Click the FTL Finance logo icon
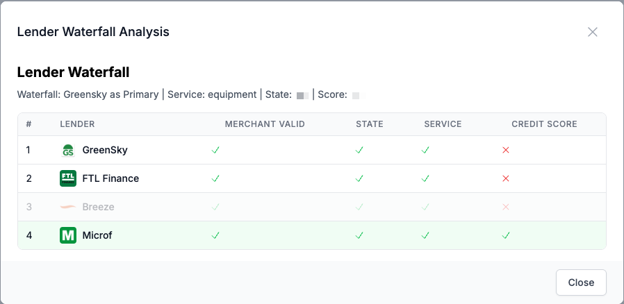 68,178
